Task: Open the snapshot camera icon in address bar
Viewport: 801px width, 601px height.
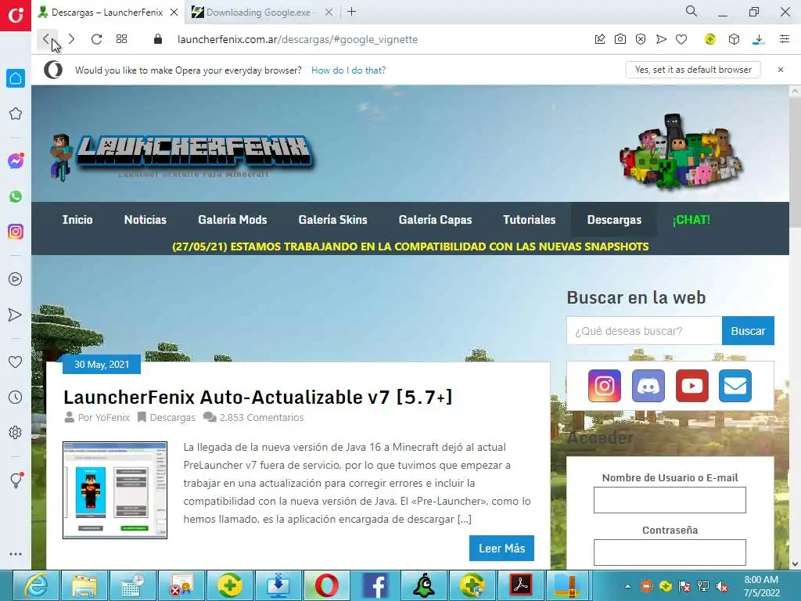Action: point(620,39)
